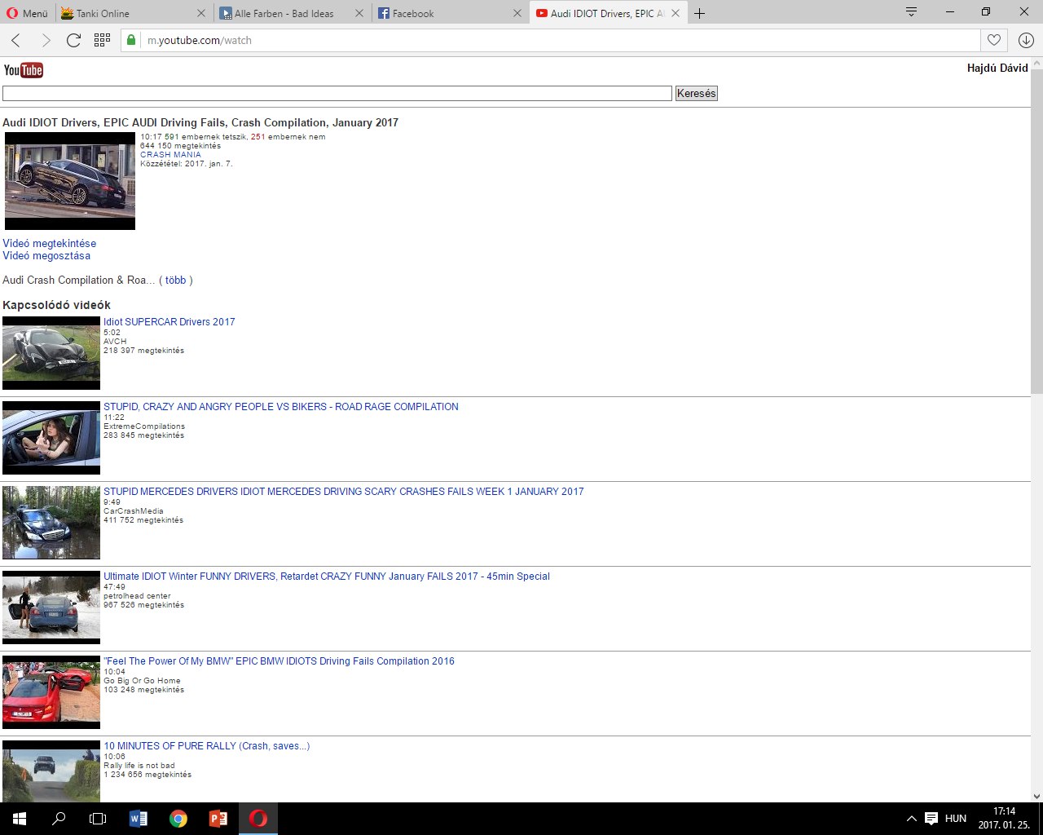Click Videó megosztása link

[46, 255]
